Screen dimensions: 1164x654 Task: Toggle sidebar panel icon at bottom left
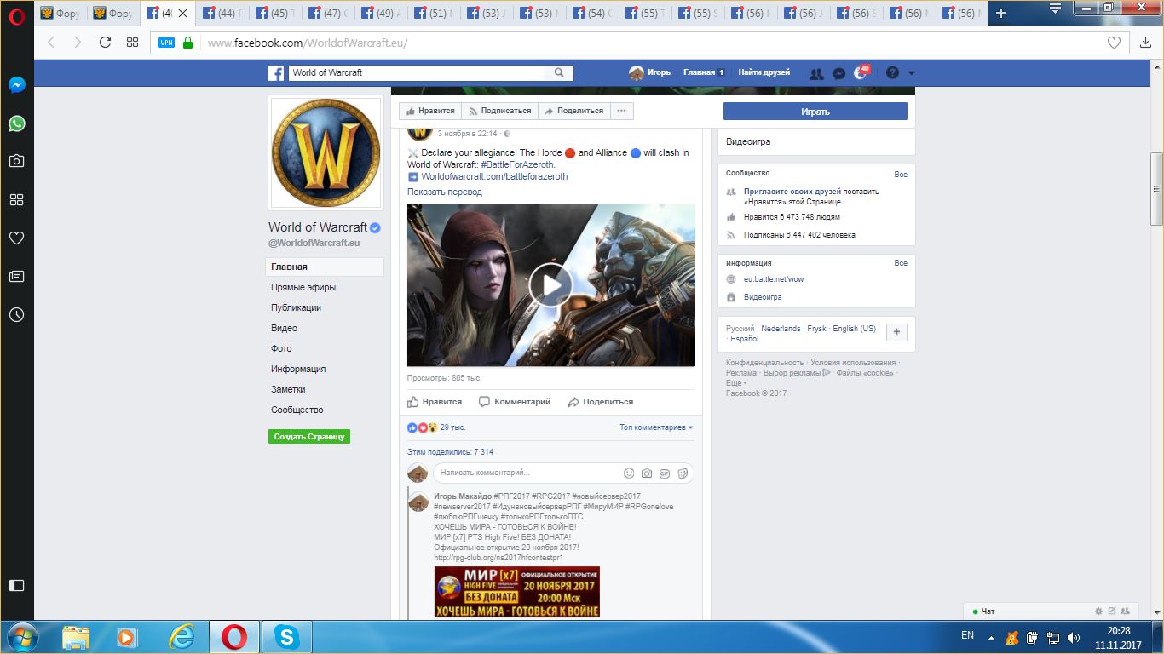click(x=16, y=585)
